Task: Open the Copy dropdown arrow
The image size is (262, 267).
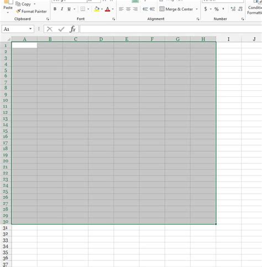Action: 34,4
